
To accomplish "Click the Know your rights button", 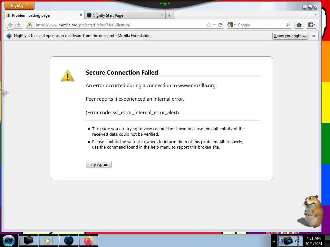I will click(290, 36).
